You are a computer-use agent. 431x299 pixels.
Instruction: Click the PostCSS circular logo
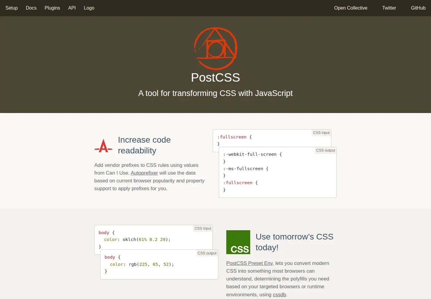tap(215, 48)
